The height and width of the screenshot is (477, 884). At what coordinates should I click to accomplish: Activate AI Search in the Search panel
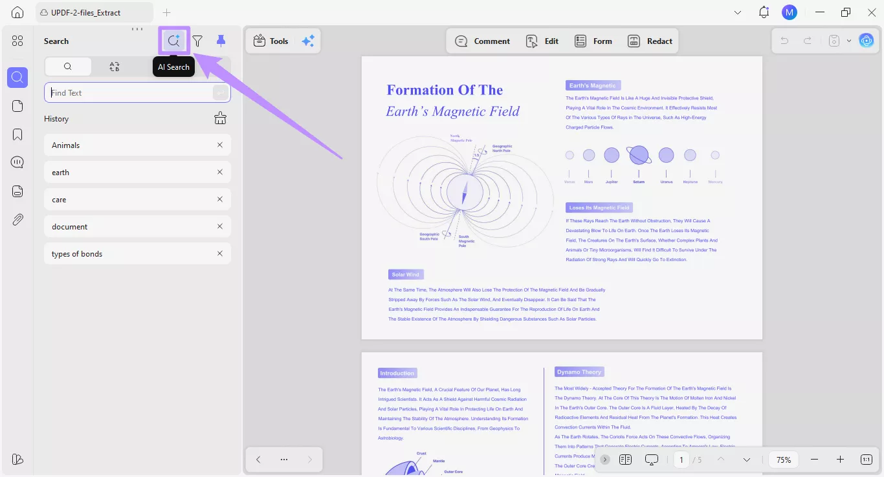point(173,41)
